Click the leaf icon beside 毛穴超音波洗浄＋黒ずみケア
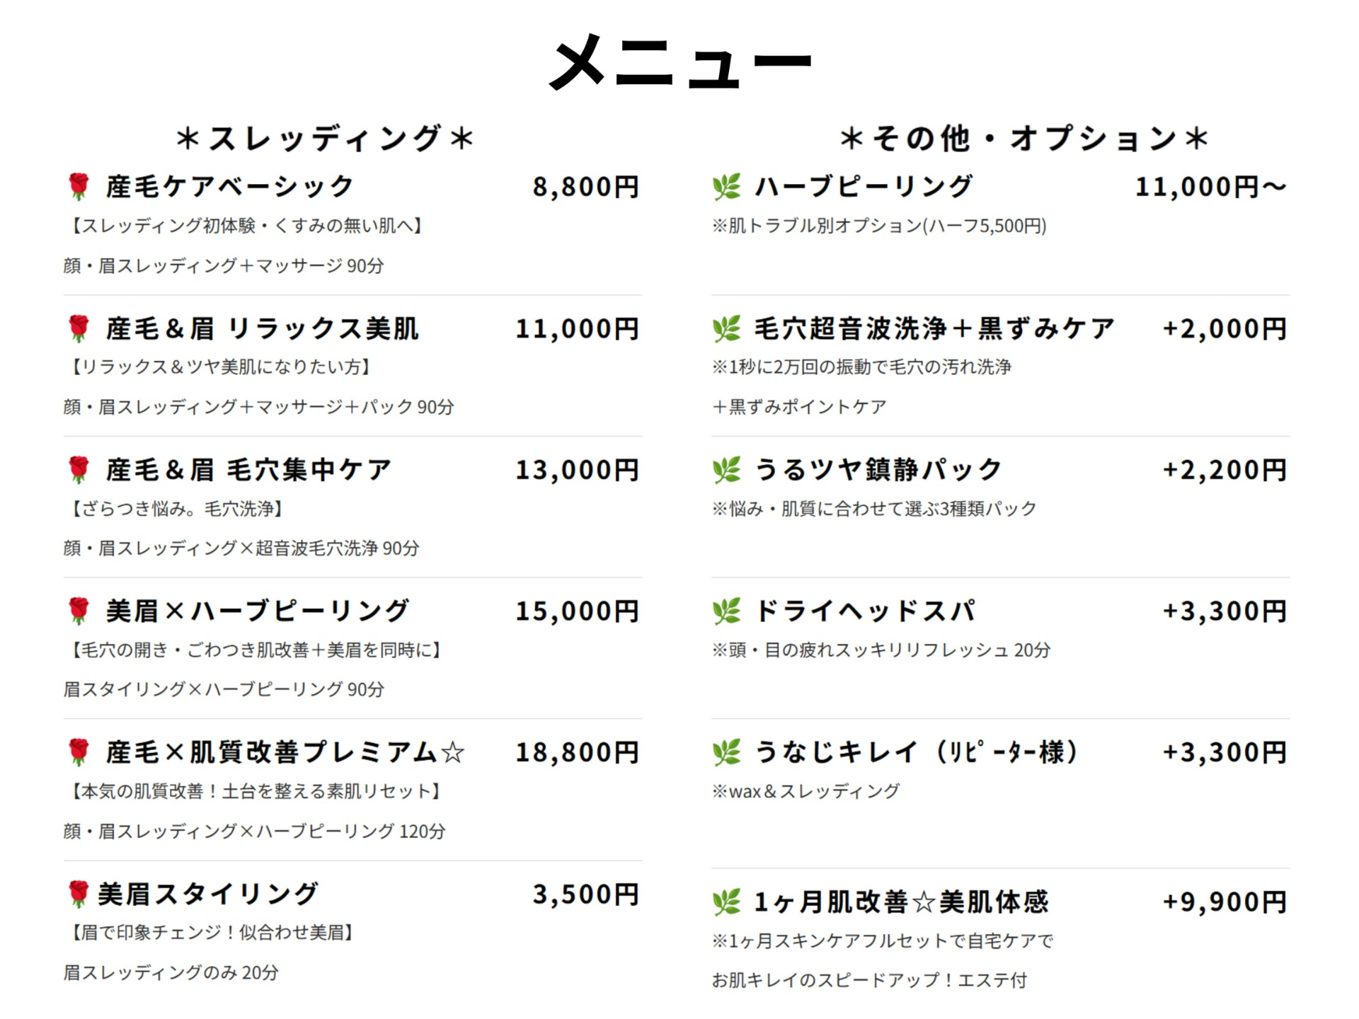Image resolution: width=1359 pixels, height=1019 pixels. (x=727, y=329)
